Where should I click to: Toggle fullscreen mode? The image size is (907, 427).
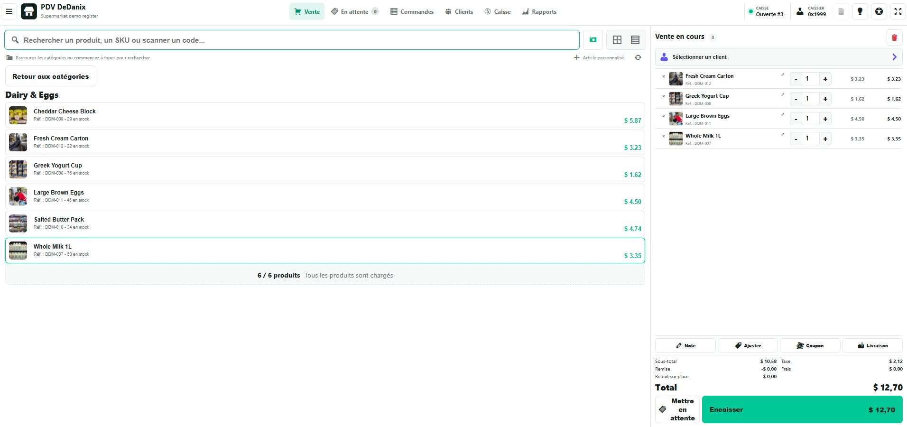tap(898, 11)
